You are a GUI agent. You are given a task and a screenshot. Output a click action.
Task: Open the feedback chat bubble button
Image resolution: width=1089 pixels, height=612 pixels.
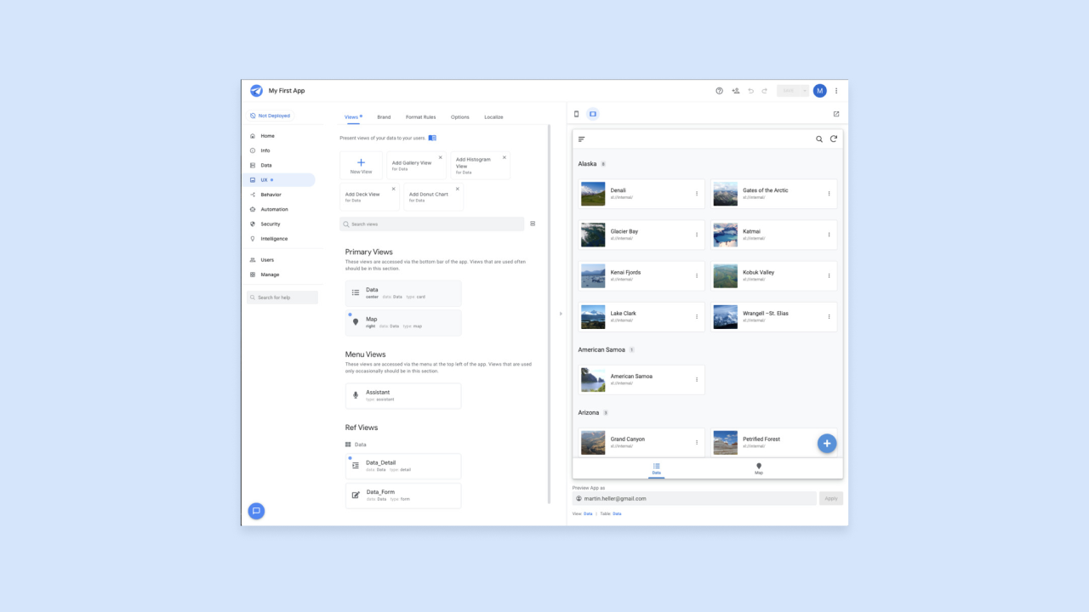tap(256, 511)
